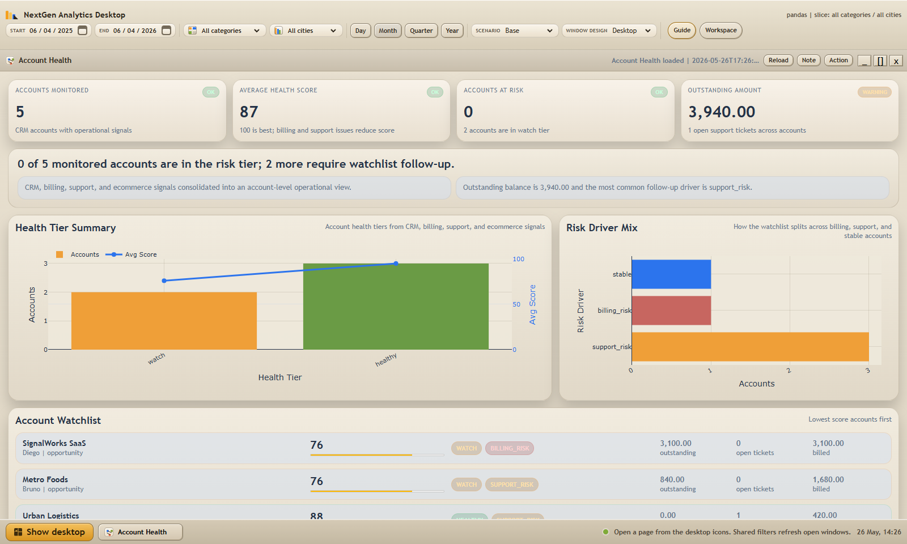Click the BILLING_RISK tag on SignalWorks SaaS
907x544 pixels.
(510, 448)
